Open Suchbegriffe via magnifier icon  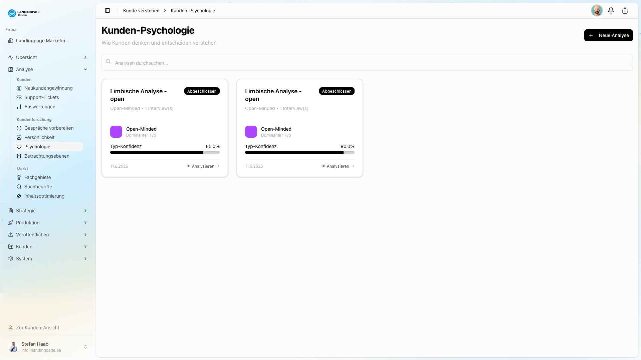19,187
